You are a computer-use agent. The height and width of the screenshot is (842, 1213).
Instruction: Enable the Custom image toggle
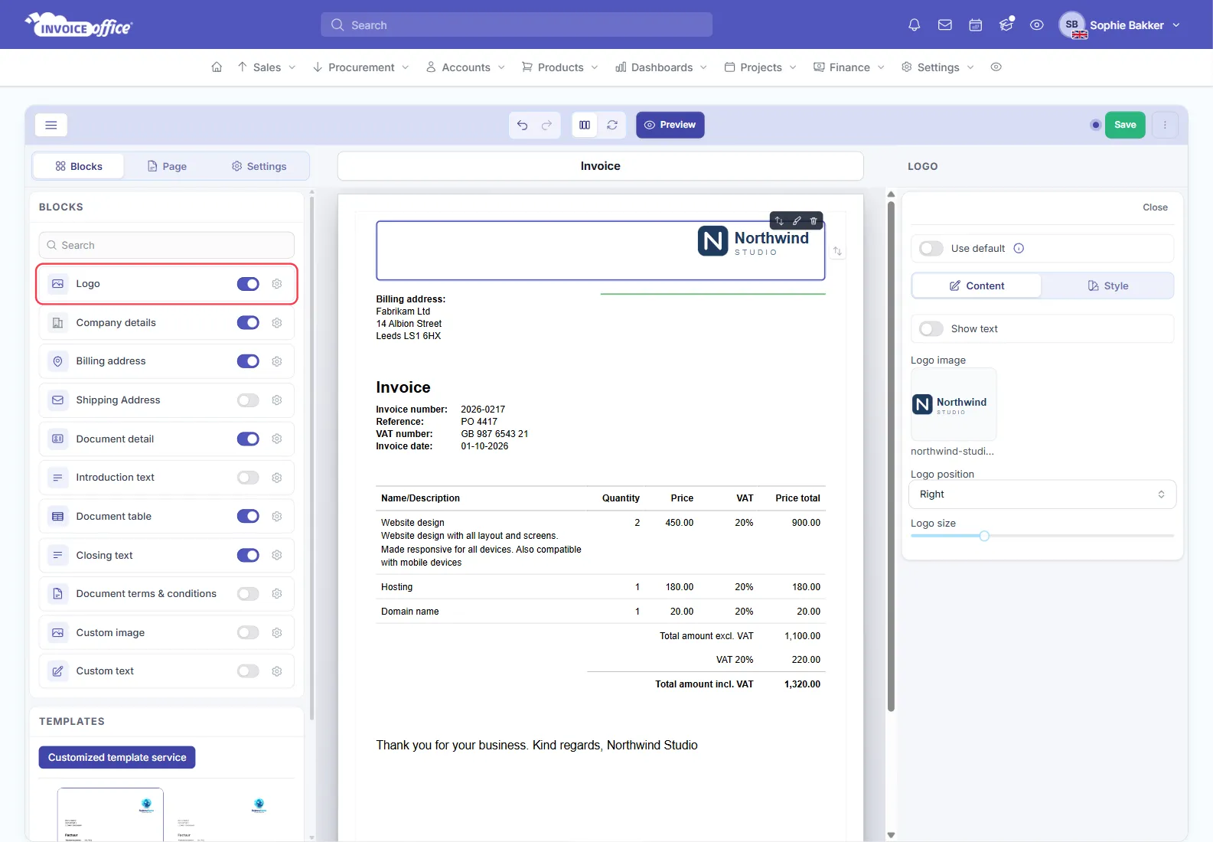click(248, 632)
